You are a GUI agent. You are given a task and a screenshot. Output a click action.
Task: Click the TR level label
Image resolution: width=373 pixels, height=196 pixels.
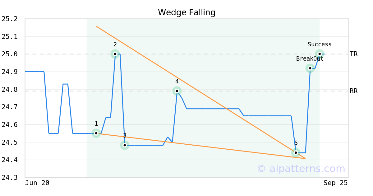tap(354, 54)
